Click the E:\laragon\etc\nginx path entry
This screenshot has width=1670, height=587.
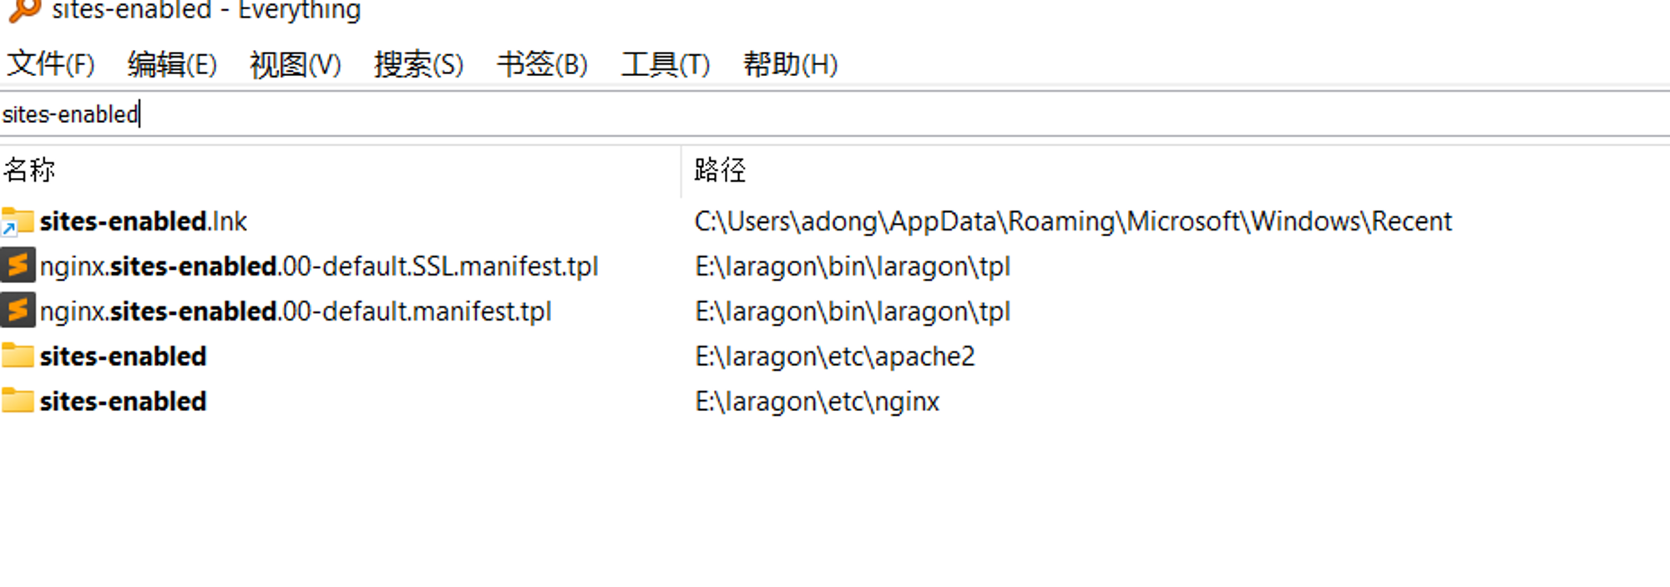point(817,402)
